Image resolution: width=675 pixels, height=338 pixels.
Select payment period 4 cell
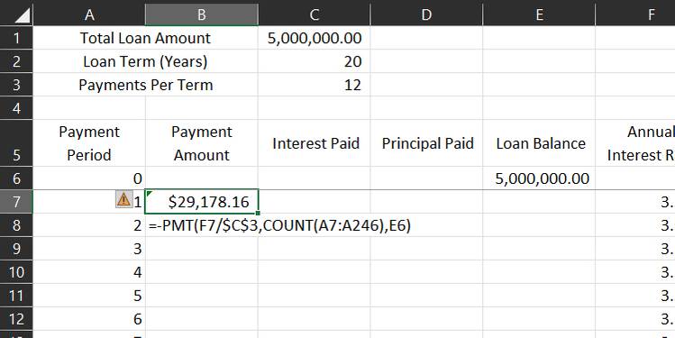pos(89,272)
